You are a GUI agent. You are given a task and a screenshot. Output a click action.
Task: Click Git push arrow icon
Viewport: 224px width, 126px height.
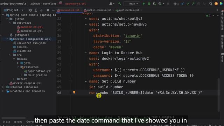(193, 4)
